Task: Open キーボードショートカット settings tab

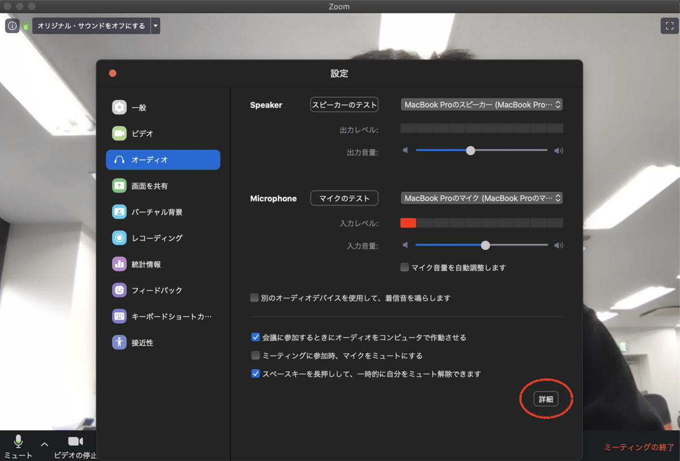Action: pos(163,316)
